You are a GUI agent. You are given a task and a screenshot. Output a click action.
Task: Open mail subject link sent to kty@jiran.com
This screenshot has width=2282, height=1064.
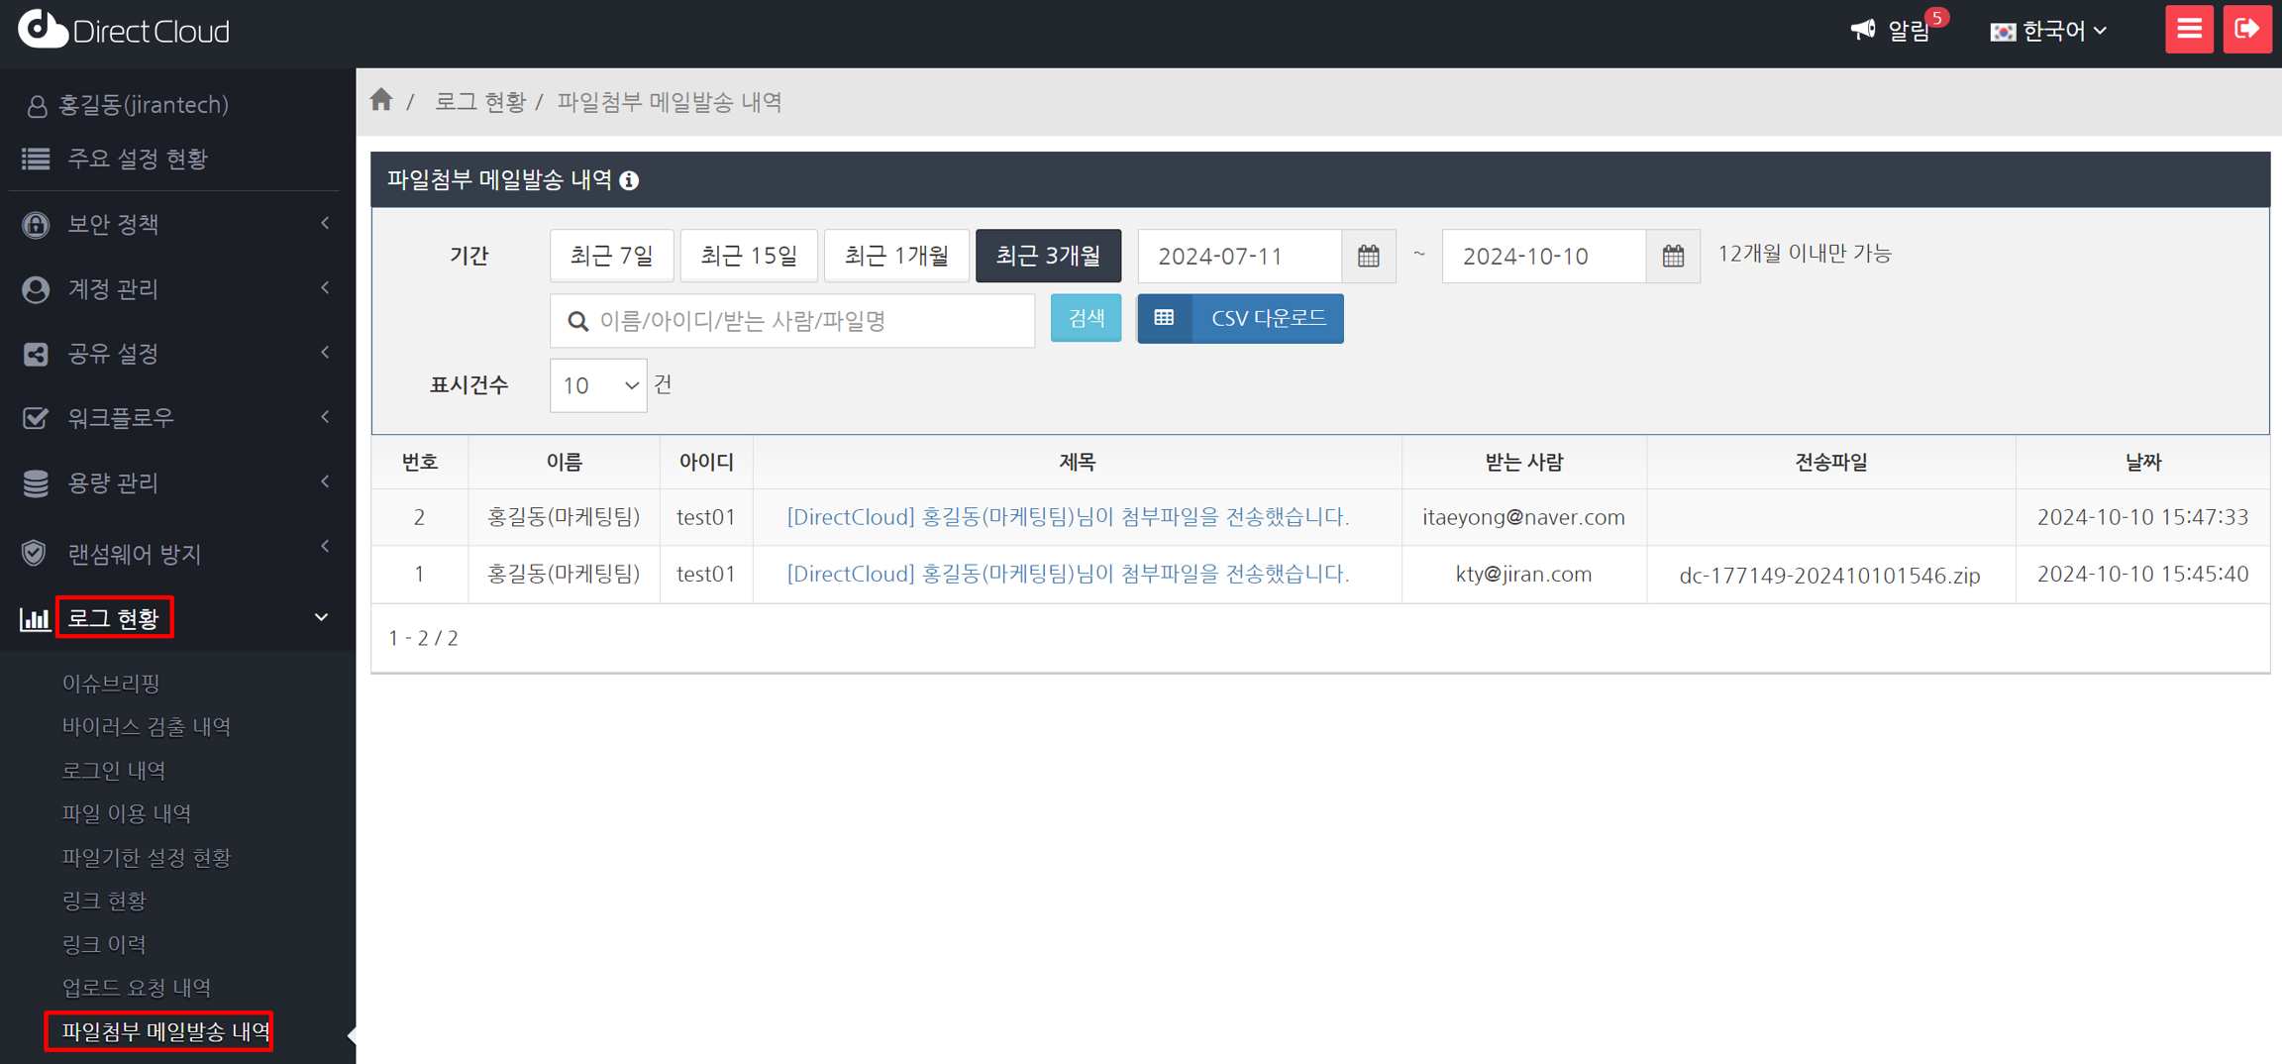click(x=1068, y=575)
